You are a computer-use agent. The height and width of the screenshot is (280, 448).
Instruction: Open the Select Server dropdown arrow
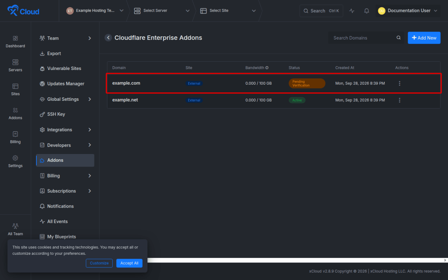pyautogui.click(x=188, y=11)
